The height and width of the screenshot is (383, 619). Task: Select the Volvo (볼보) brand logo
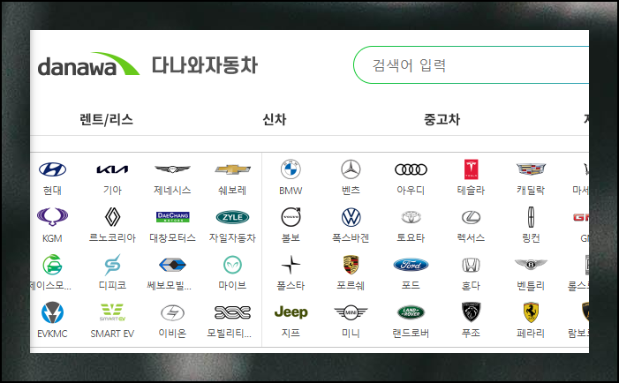pyautogui.click(x=291, y=216)
